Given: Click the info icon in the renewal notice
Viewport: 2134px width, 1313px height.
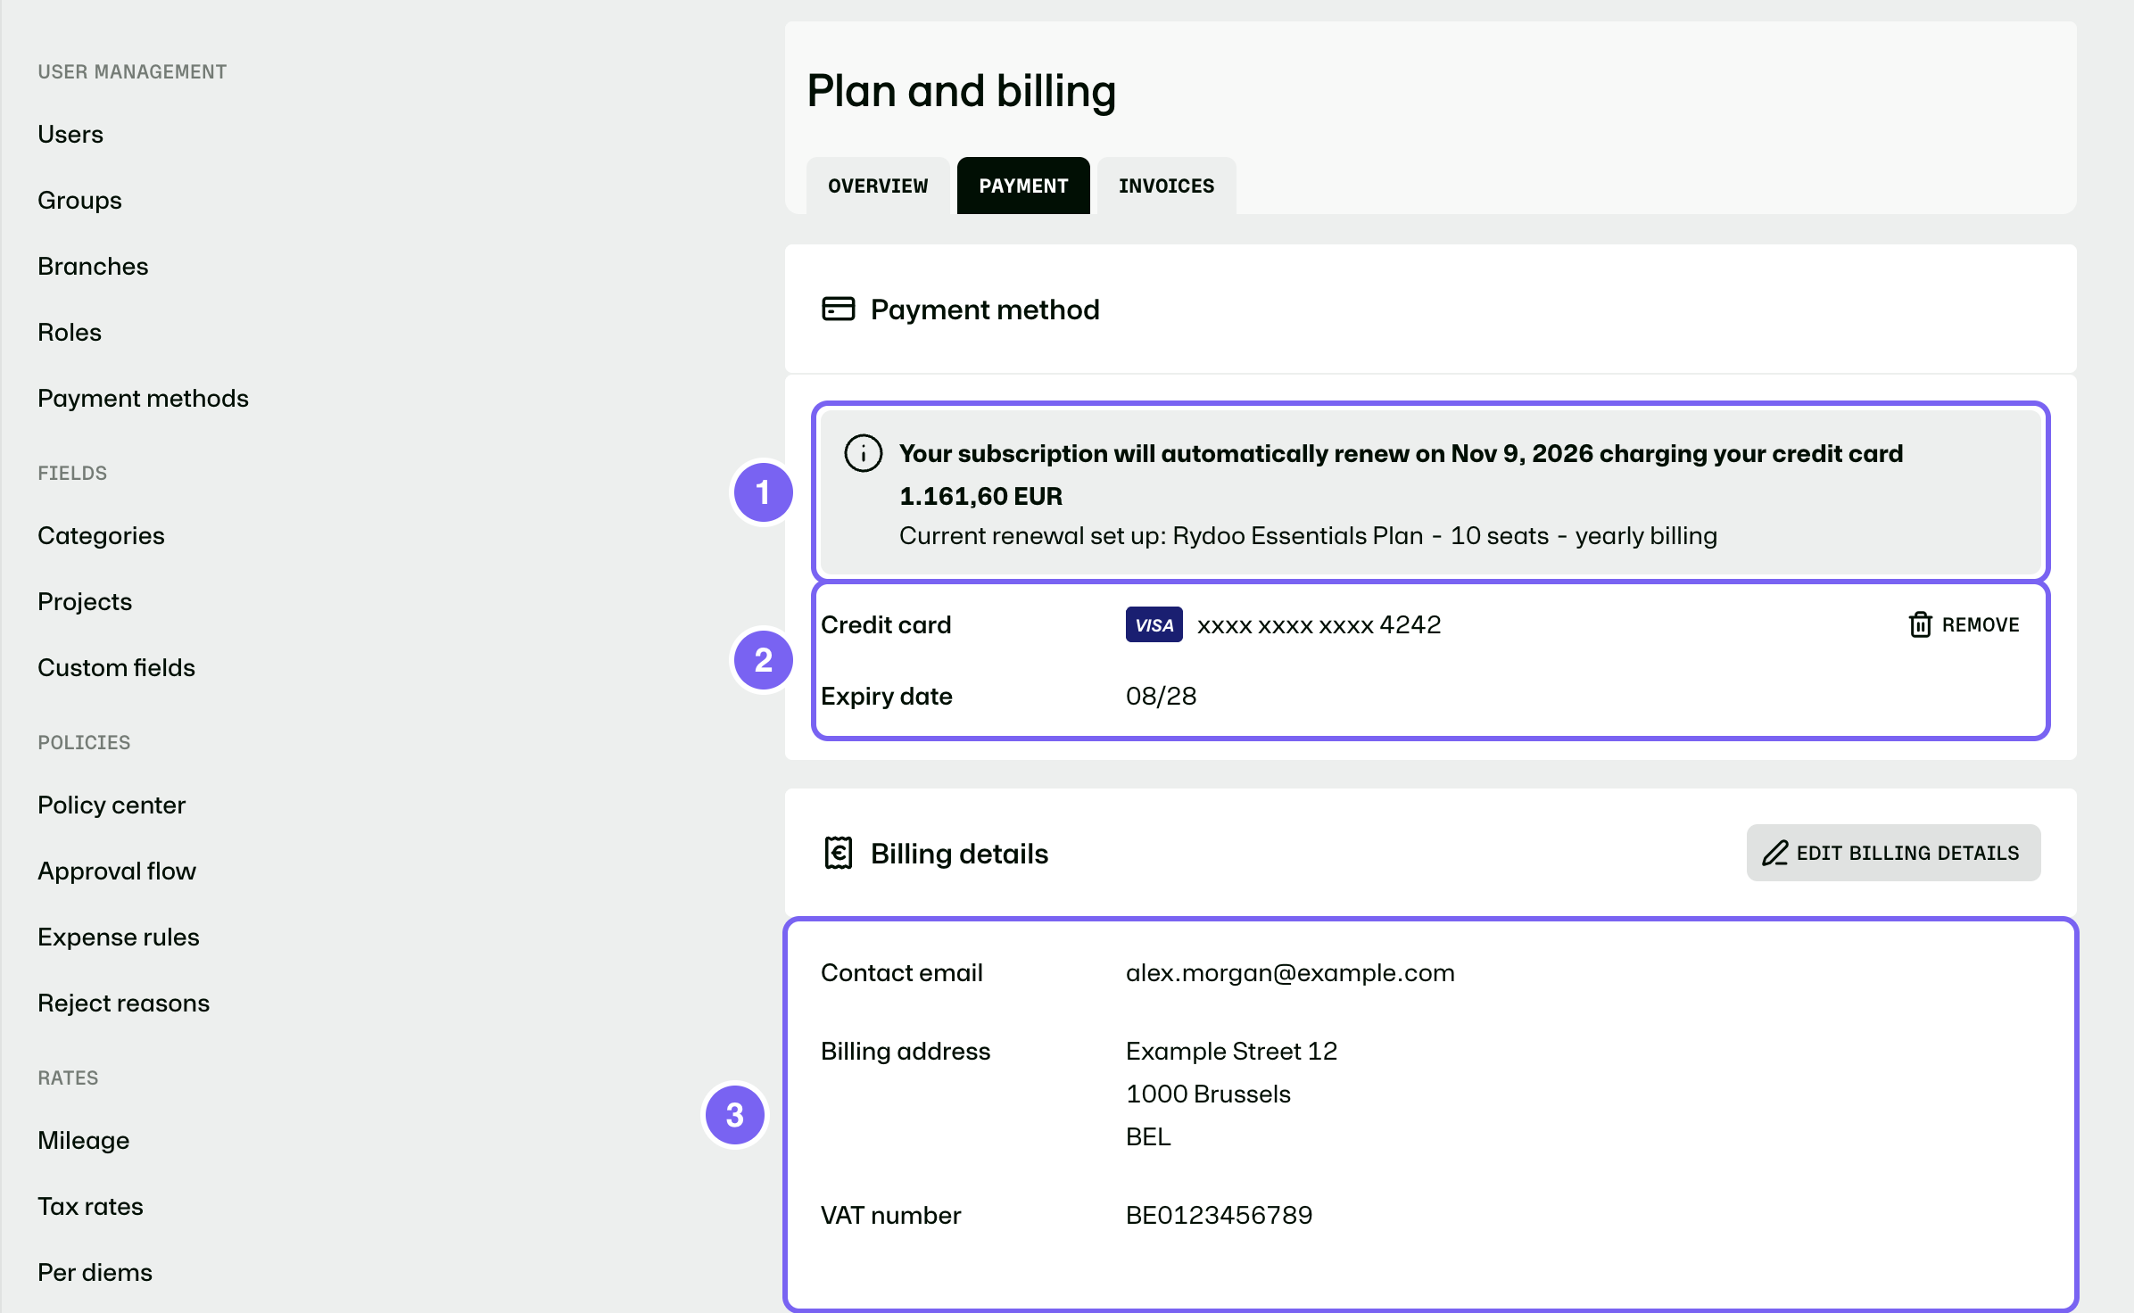Looking at the screenshot, I should tap(863, 453).
